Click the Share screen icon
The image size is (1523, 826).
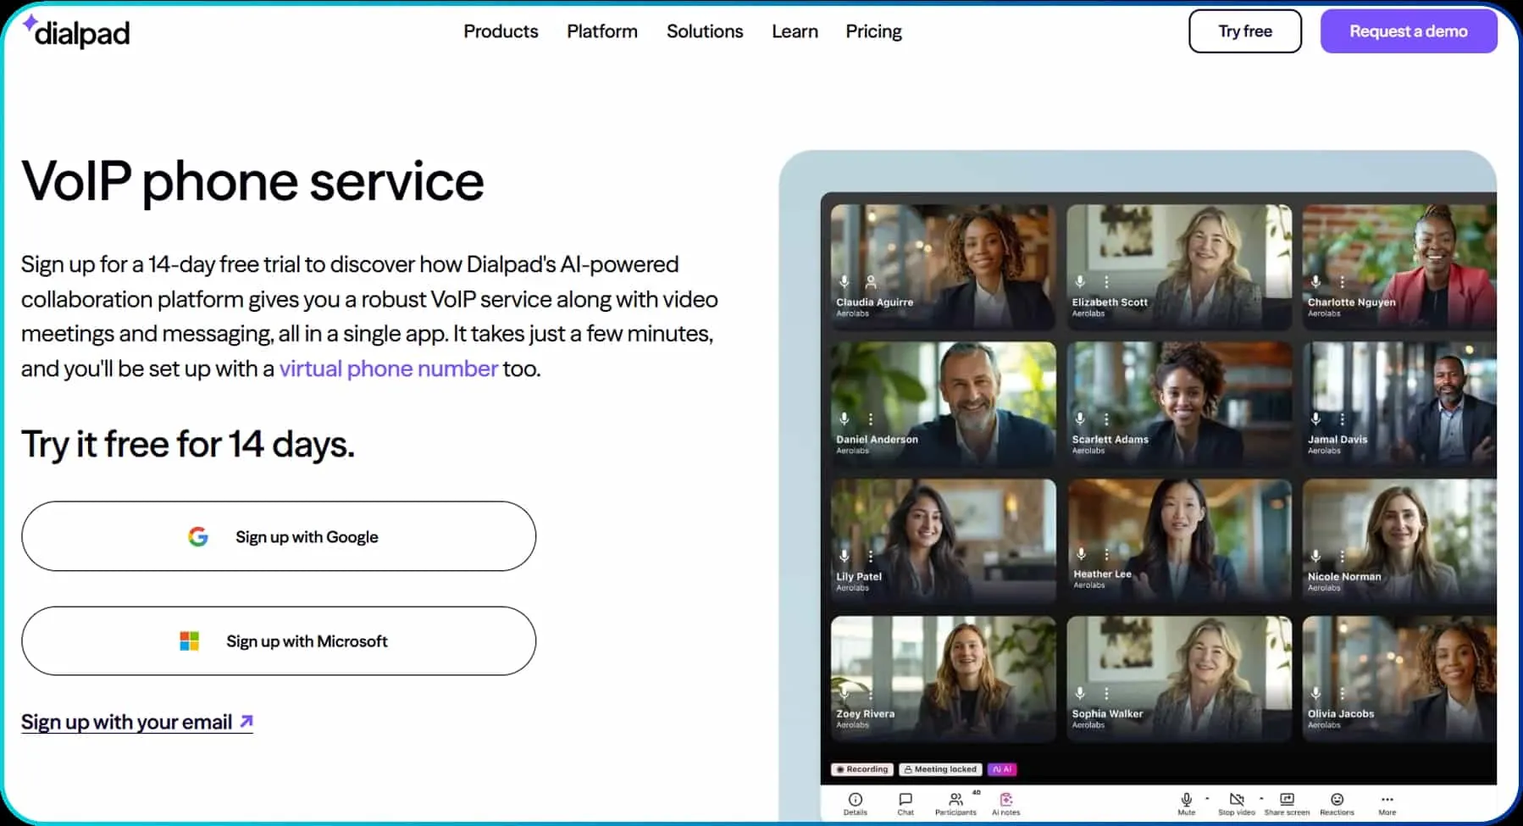pyautogui.click(x=1287, y=799)
